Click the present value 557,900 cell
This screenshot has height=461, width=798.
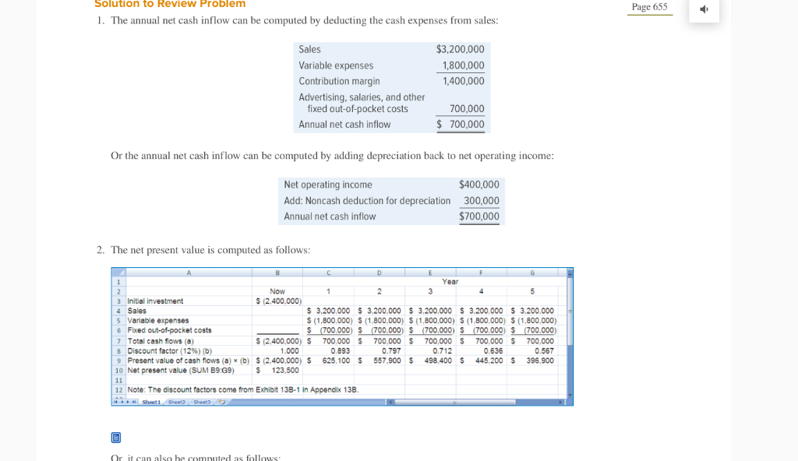tap(387, 361)
